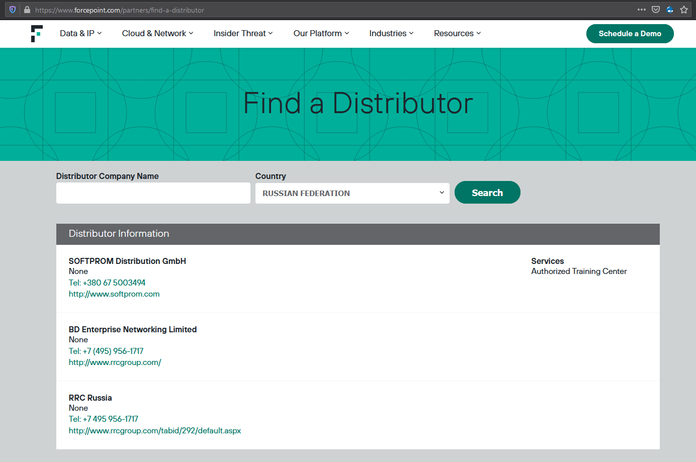Expand the Cloud & Network menu
Viewport: 696px width, 462px height.
[157, 33]
